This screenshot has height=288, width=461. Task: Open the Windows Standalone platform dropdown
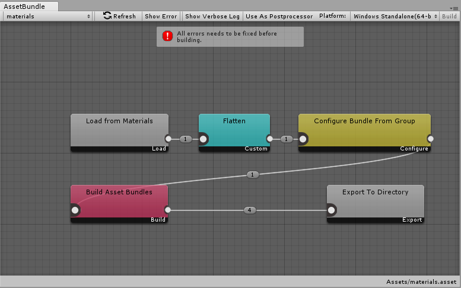pyautogui.click(x=395, y=16)
